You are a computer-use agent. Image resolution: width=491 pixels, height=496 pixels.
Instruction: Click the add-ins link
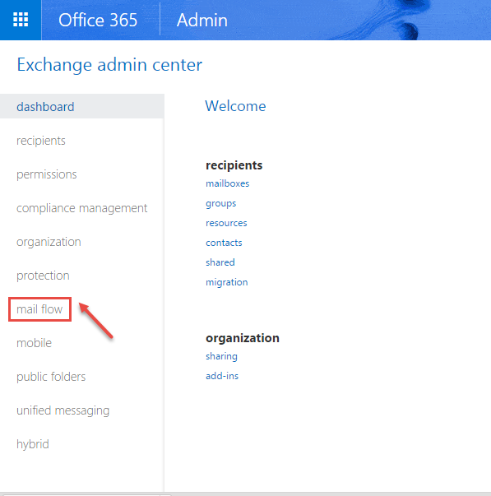pyautogui.click(x=222, y=376)
